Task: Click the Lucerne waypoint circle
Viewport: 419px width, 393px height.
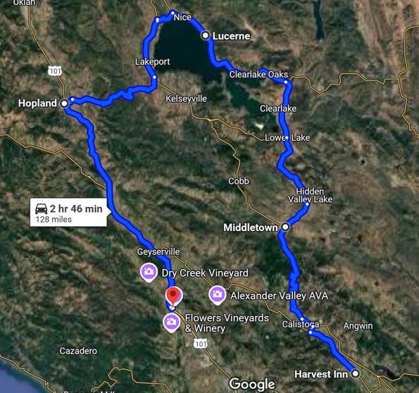Action: tap(206, 35)
